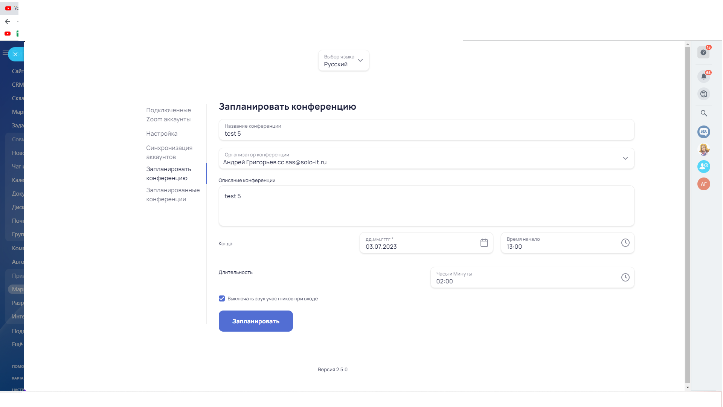723x407 pixels.
Task: Open the general group chat avatar
Action: tap(703, 132)
